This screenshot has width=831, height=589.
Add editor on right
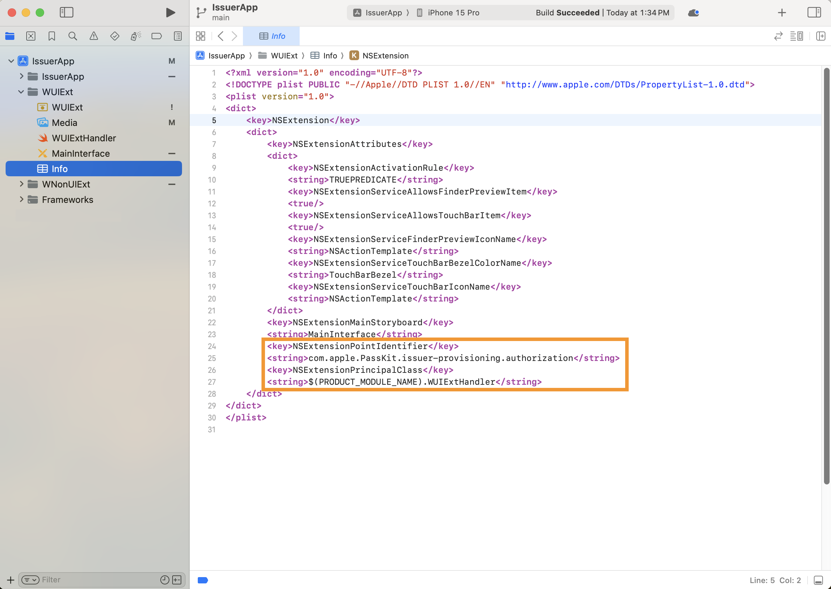(821, 36)
